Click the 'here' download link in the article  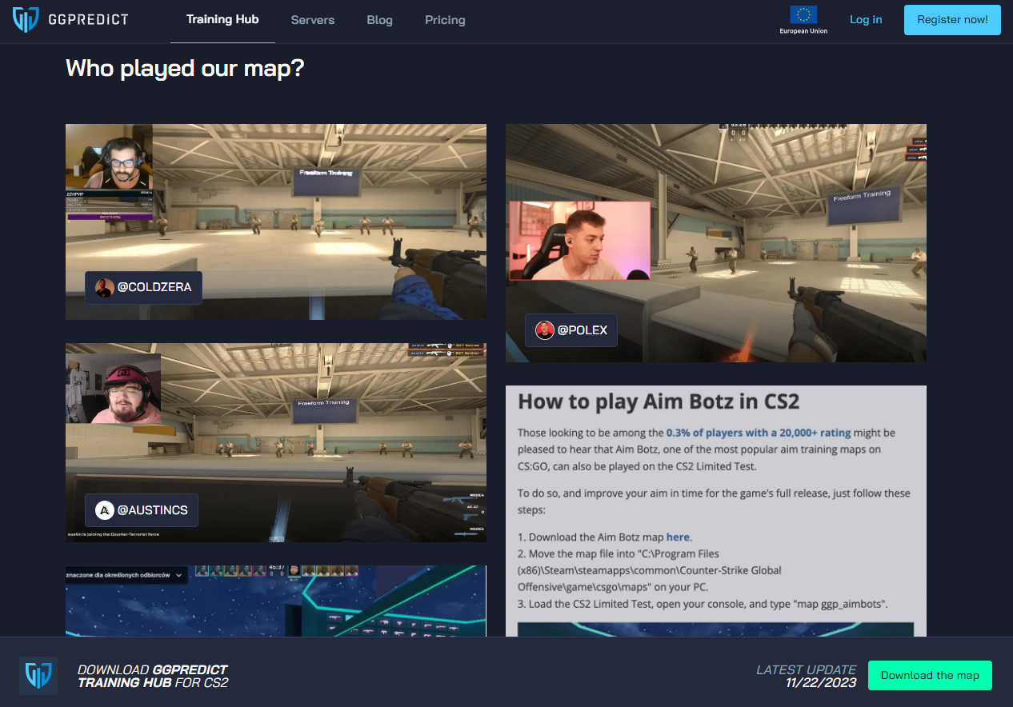coord(678,537)
